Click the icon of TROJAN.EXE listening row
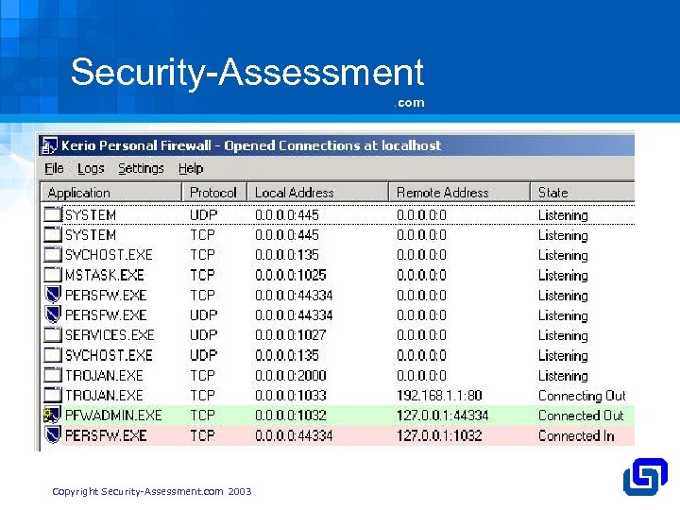The width and height of the screenshot is (680, 510). pyautogui.click(x=53, y=375)
